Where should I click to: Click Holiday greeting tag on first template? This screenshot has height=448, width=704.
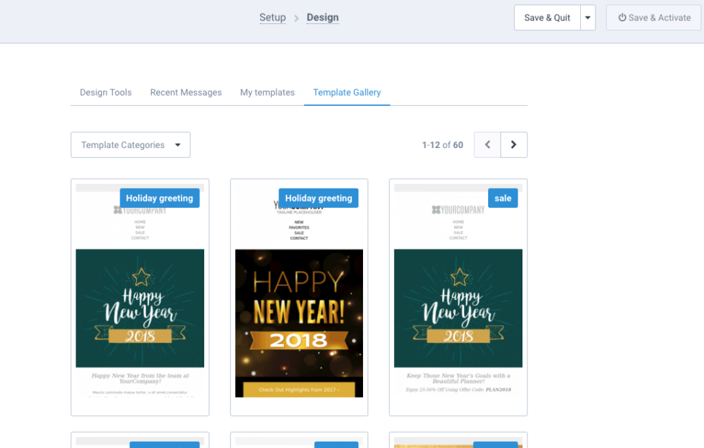coord(159,198)
